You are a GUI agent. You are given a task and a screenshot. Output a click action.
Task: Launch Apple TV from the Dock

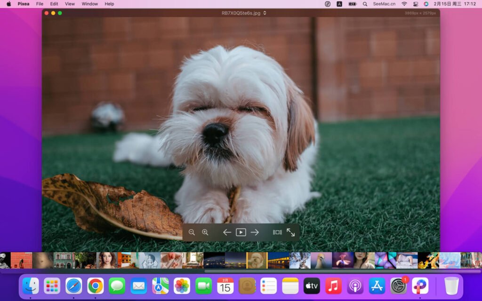312,285
